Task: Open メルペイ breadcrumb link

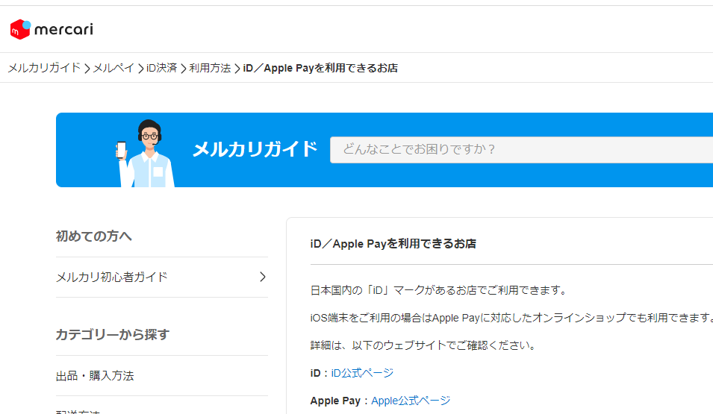Action: pyautogui.click(x=113, y=68)
